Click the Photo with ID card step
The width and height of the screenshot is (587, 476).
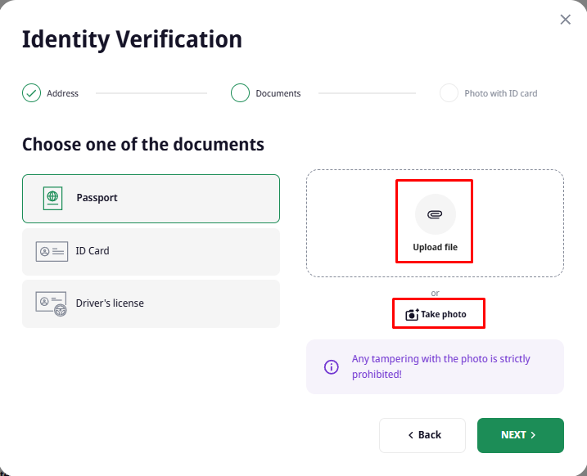point(488,93)
